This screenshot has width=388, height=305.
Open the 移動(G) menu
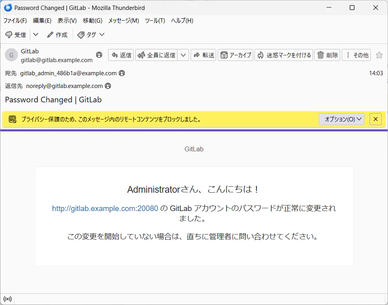click(93, 21)
